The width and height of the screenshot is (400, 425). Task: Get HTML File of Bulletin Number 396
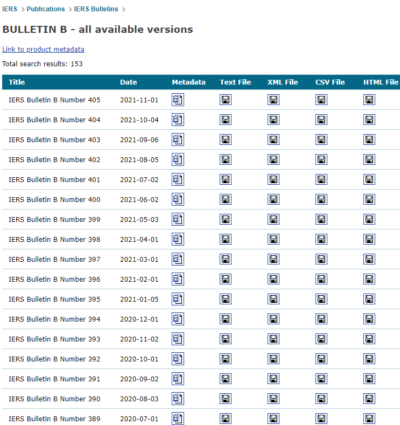pyautogui.click(x=369, y=279)
